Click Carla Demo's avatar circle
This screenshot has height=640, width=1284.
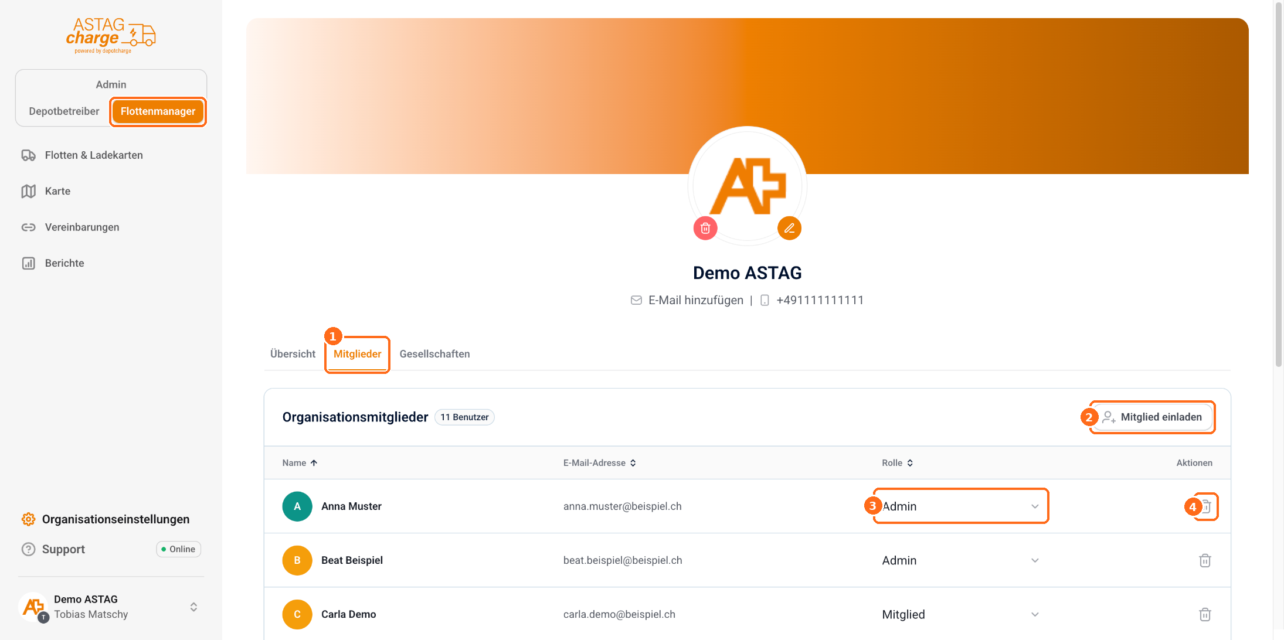(x=297, y=614)
